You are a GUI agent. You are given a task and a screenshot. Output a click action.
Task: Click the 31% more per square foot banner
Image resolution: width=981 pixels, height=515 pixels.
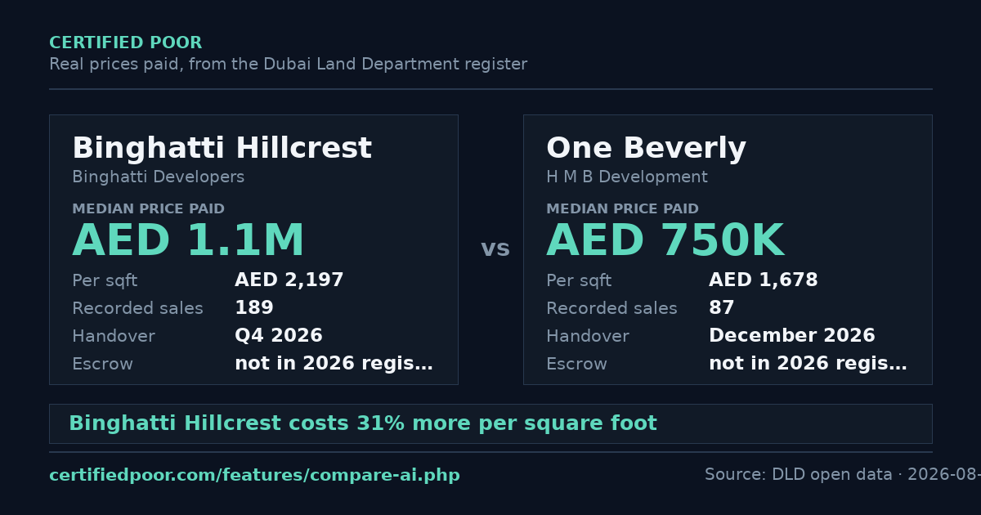tap(490, 423)
